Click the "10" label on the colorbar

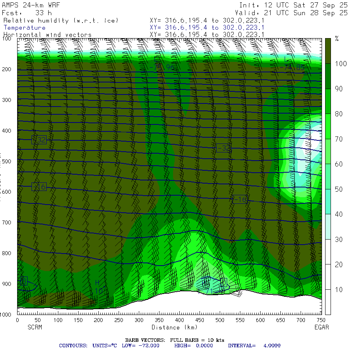[339, 290]
